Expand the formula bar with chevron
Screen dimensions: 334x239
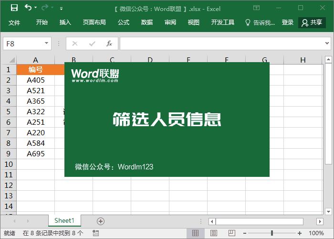[327, 43]
